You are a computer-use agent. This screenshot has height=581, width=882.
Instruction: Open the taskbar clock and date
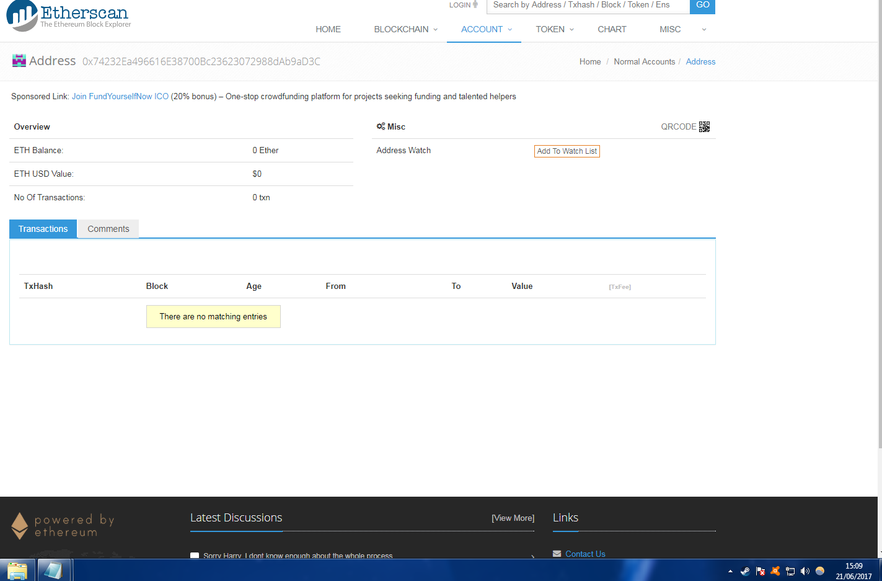pyautogui.click(x=853, y=571)
